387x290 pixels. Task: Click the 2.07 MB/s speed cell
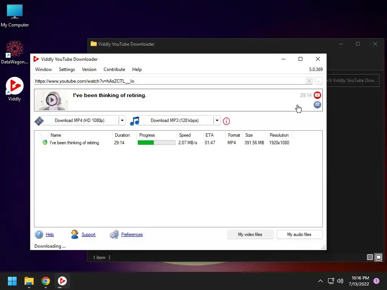coord(188,142)
